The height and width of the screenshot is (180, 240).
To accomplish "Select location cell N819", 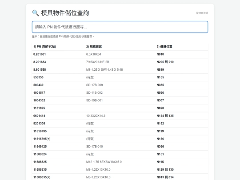I will click(160, 70).
